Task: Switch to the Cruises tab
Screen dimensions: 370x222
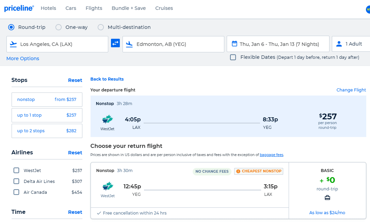Action: click(x=164, y=8)
